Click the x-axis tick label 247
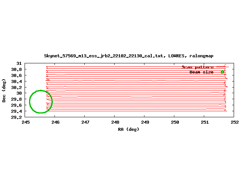This screenshot has height=181, width=242. pos(85,122)
